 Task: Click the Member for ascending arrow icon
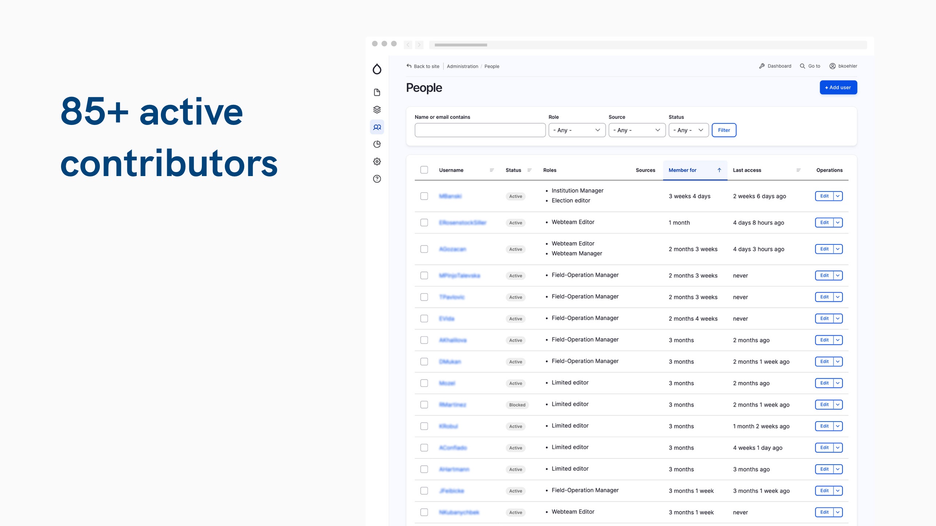719,170
